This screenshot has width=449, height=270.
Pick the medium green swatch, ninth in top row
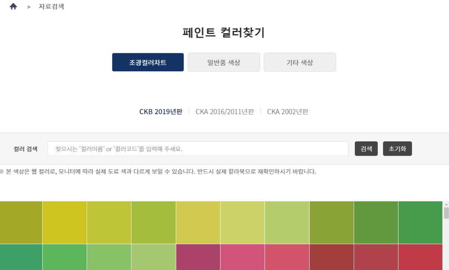coord(376,222)
